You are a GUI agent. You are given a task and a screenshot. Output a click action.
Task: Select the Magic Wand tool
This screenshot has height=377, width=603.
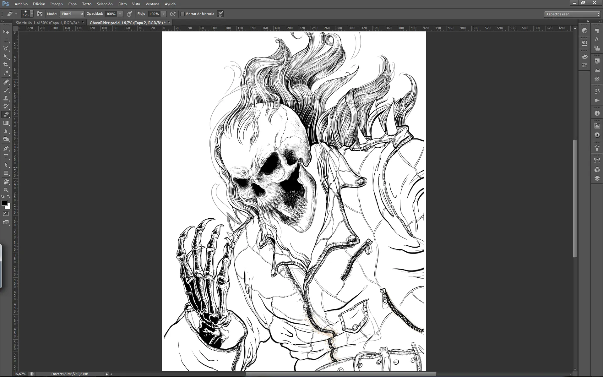click(6, 57)
